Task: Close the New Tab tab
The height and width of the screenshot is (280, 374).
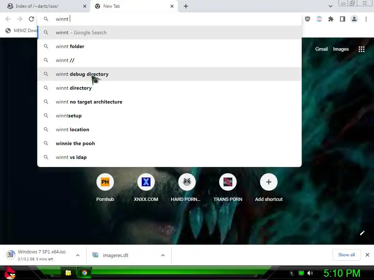Action: pos(172,6)
